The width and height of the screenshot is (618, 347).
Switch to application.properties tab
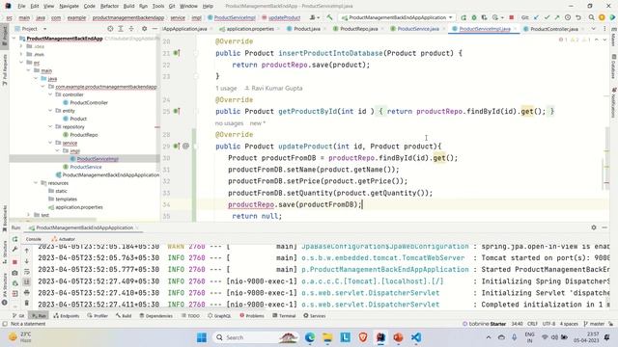[x=246, y=29]
